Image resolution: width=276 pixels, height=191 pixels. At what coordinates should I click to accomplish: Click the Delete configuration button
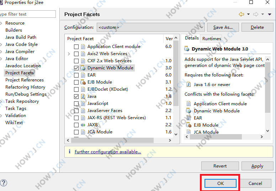[x=257, y=27]
